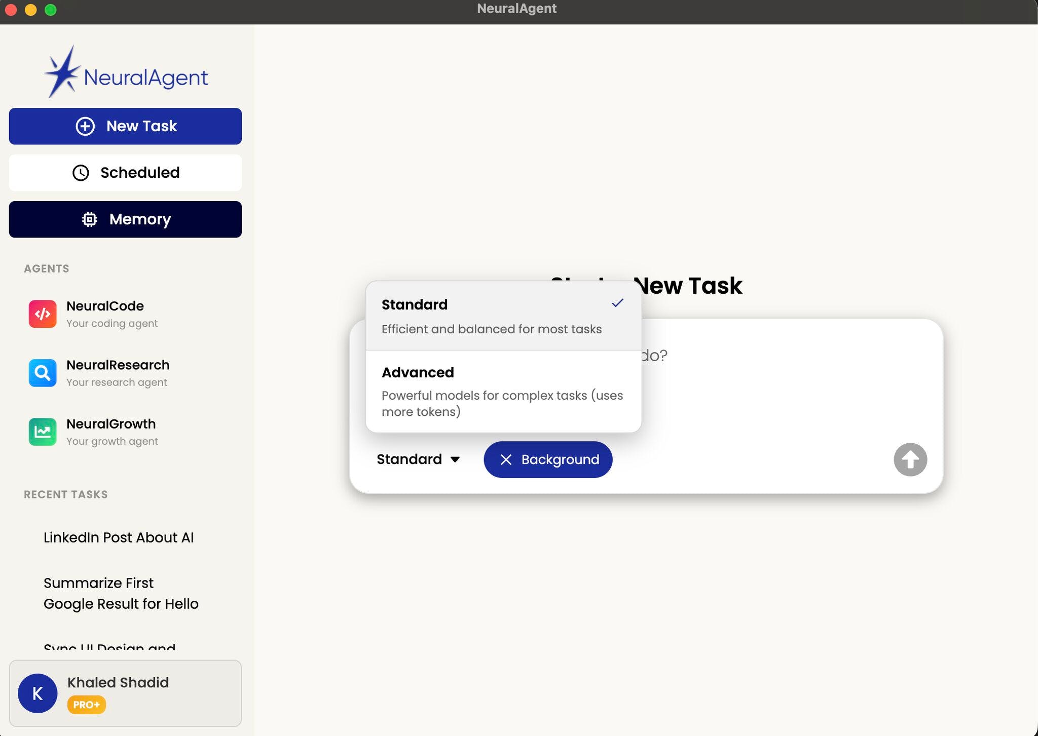Click the dropdown caret next to Standard
Screen dimensions: 1038x736
455,459
